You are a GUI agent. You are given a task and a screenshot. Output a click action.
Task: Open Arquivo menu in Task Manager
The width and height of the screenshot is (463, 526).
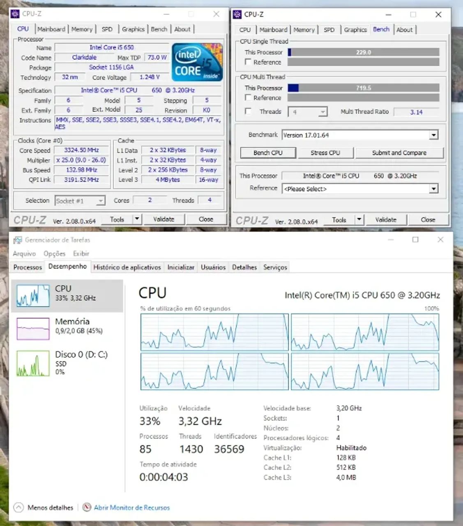pyautogui.click(x=24, y=254)
